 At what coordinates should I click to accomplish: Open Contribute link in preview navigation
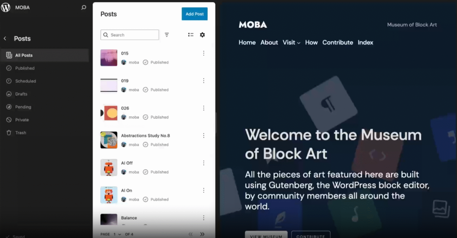click(338, 43)
